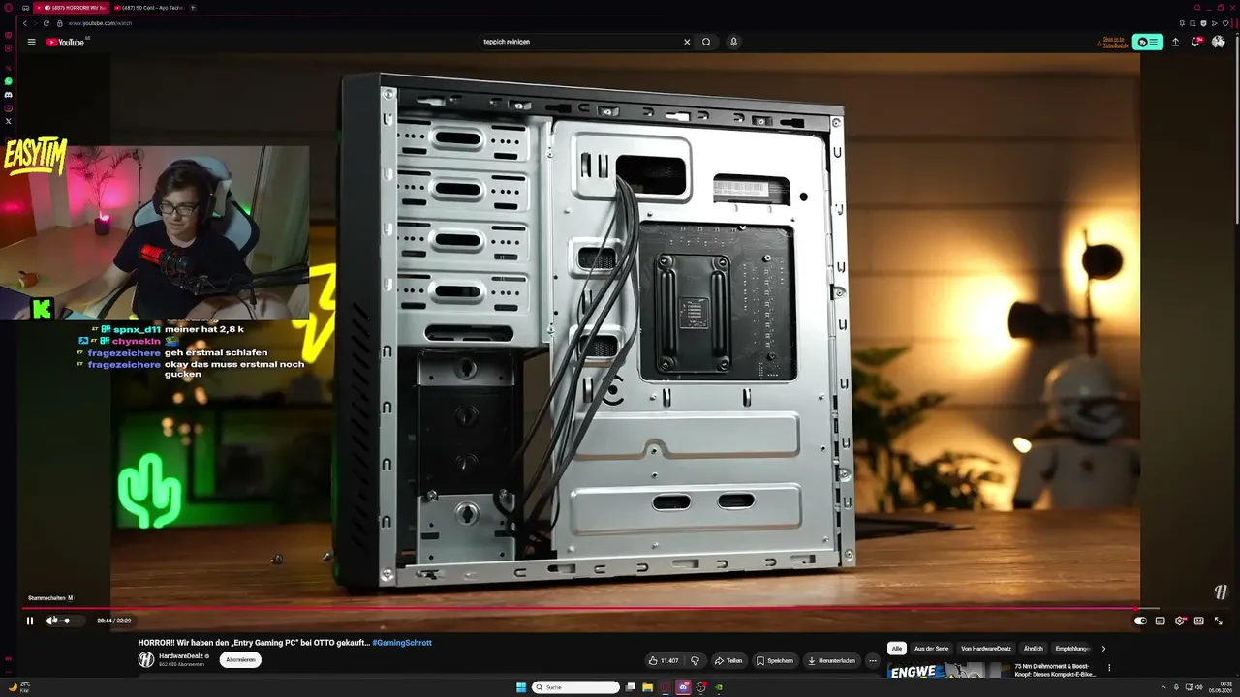The height and width of the screenshot is (697, 1240).
Task: Open the Windows Start menu
Action: pos(521,687)
